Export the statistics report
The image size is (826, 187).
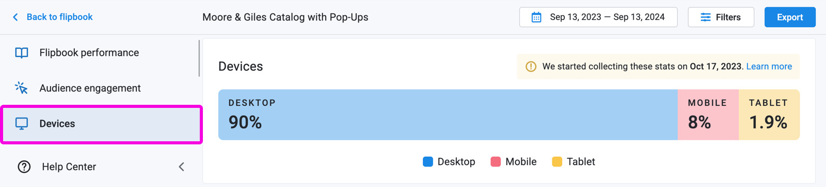pos(790,17)
